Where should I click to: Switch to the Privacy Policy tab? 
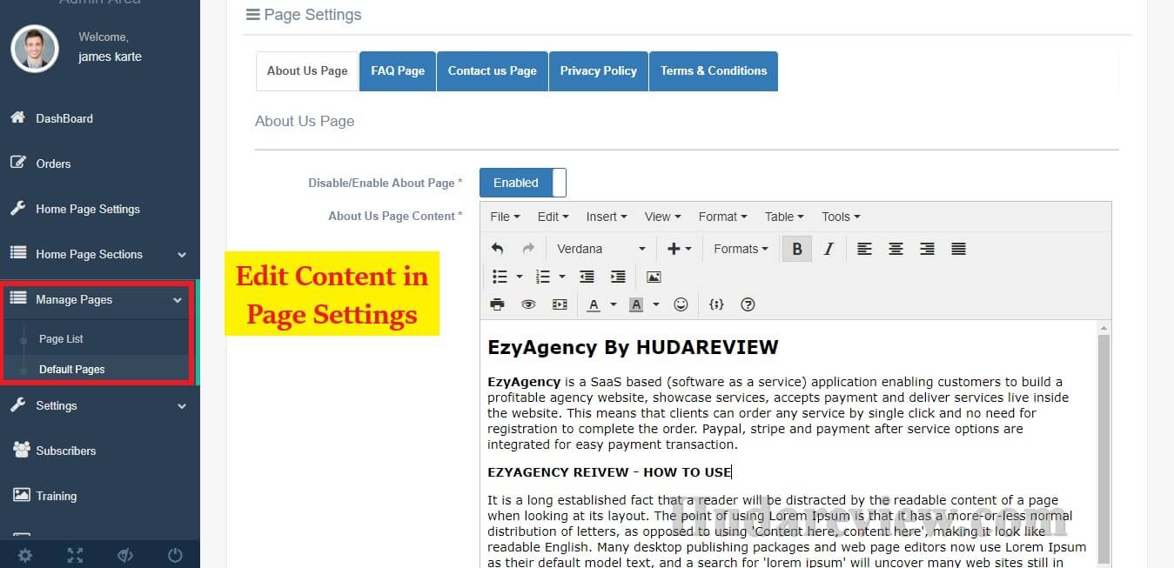tap(599, 71)
